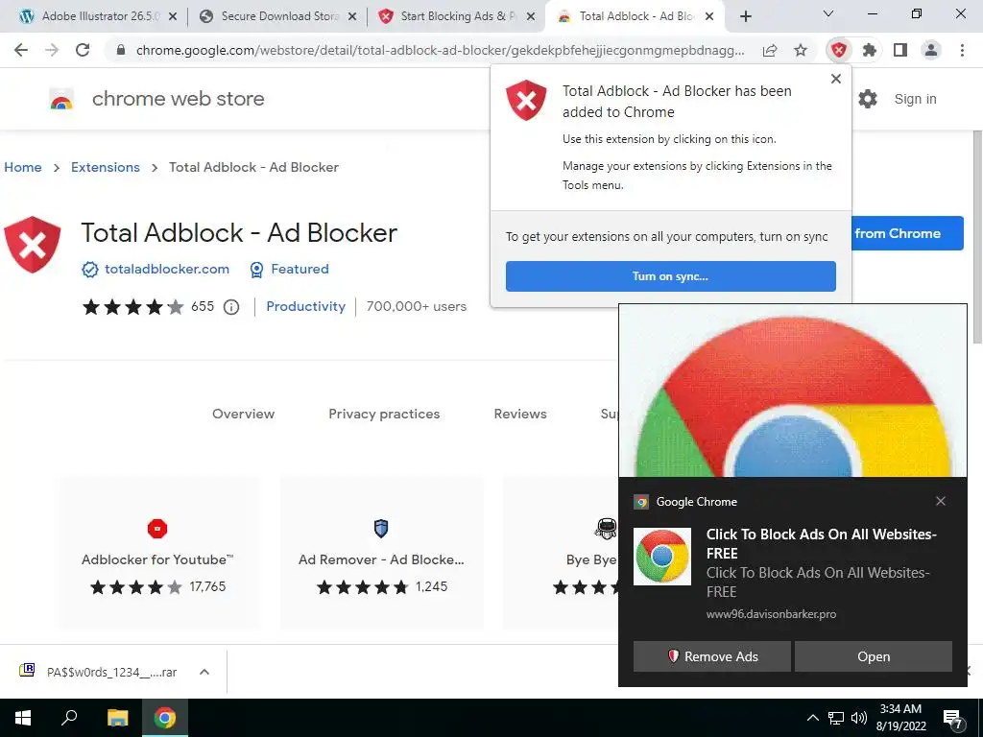Screen dimensions: 983x737
Task: Open totaladblocker.com publisher link
Action: (167, 269)
